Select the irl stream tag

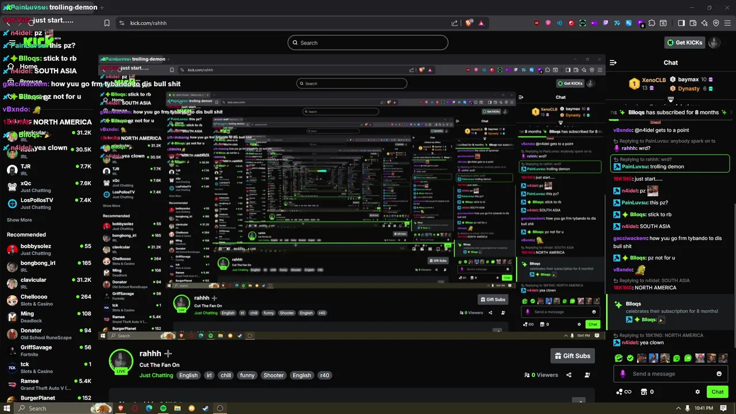click(x=209, y=375)
